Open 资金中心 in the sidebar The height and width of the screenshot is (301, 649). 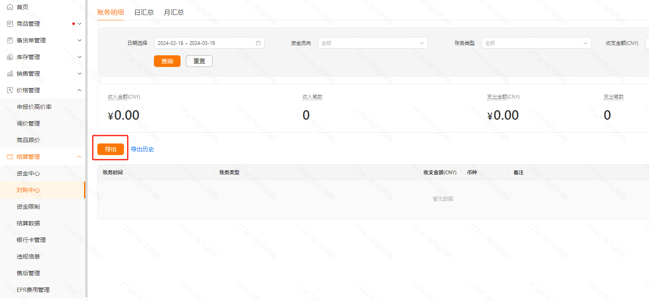(28, 173)
